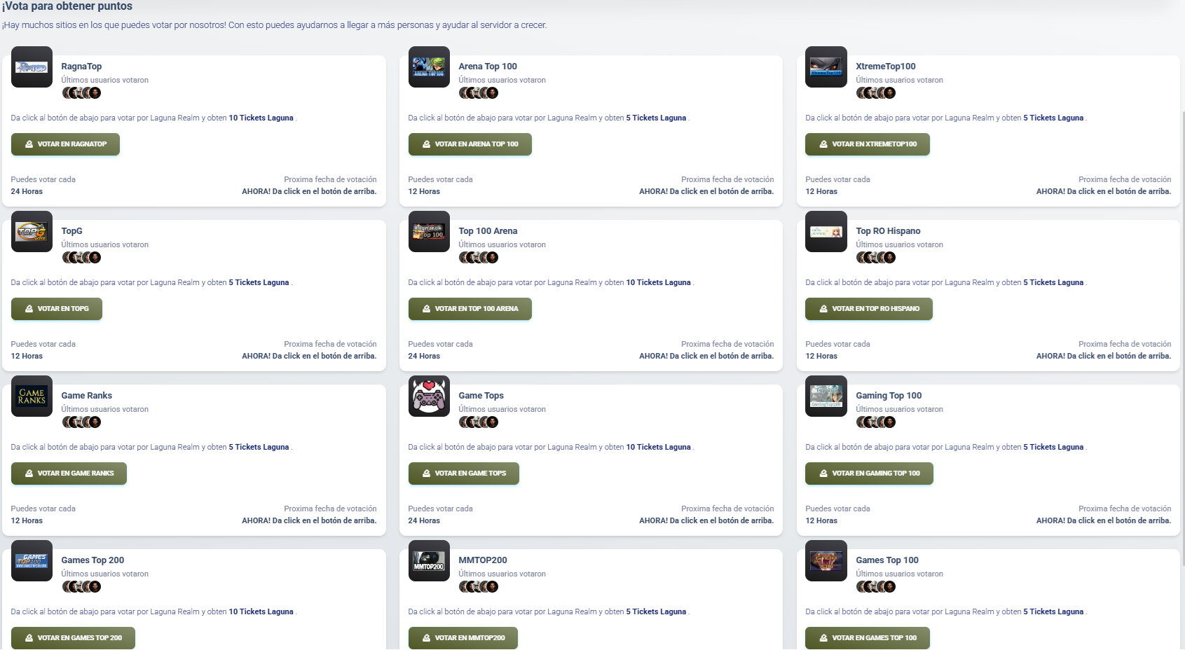Vote on Gaming Top 100
The width and height of the screenshot is (1185, 650).
tap(869, 473)
